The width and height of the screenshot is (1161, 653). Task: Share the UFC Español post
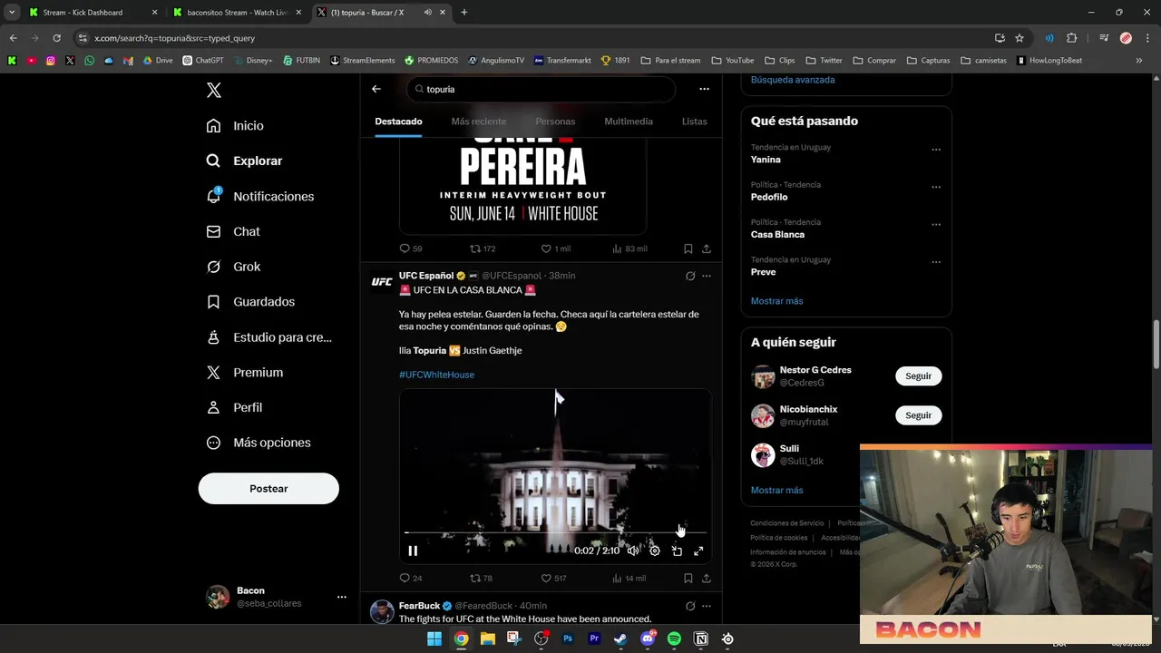pos(707,578)
